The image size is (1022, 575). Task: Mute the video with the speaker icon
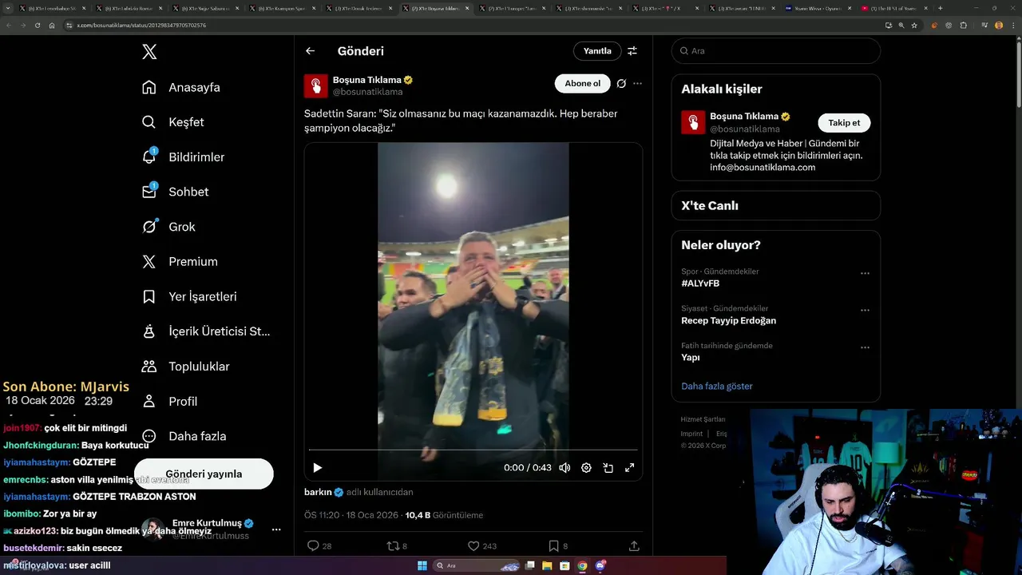[x=564, y=468]
